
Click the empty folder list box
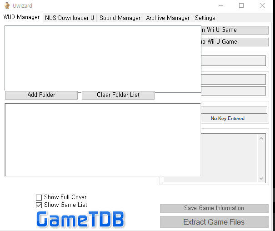[x=103, y=58]
